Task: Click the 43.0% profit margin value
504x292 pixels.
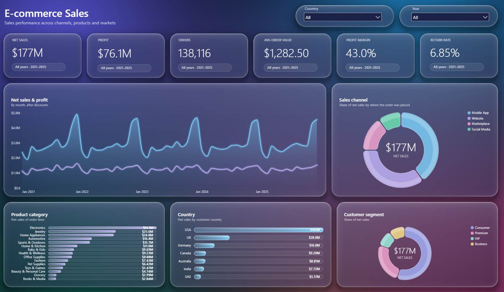Action: coord(361,53)
